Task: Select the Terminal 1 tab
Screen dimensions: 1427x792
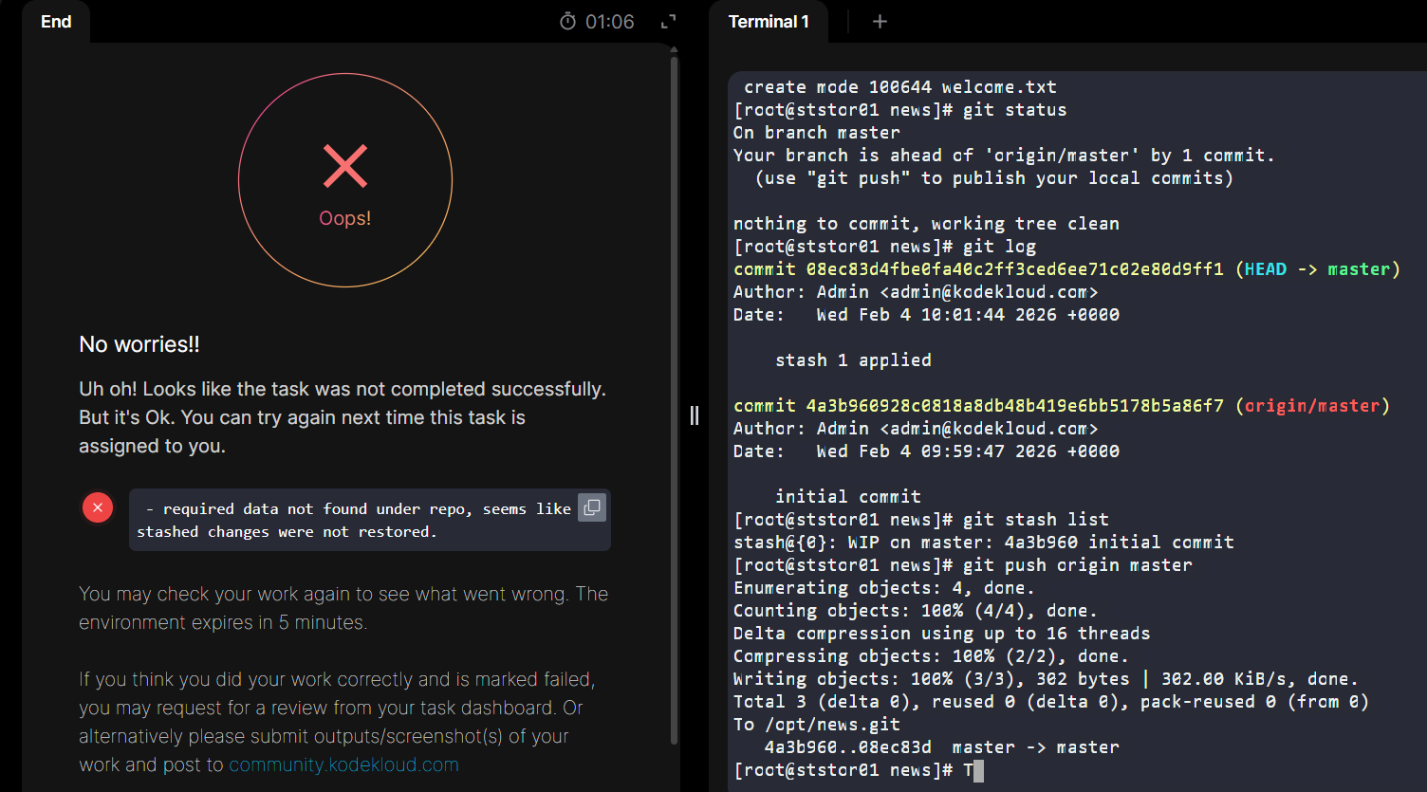Action: [x=769, y=22]
